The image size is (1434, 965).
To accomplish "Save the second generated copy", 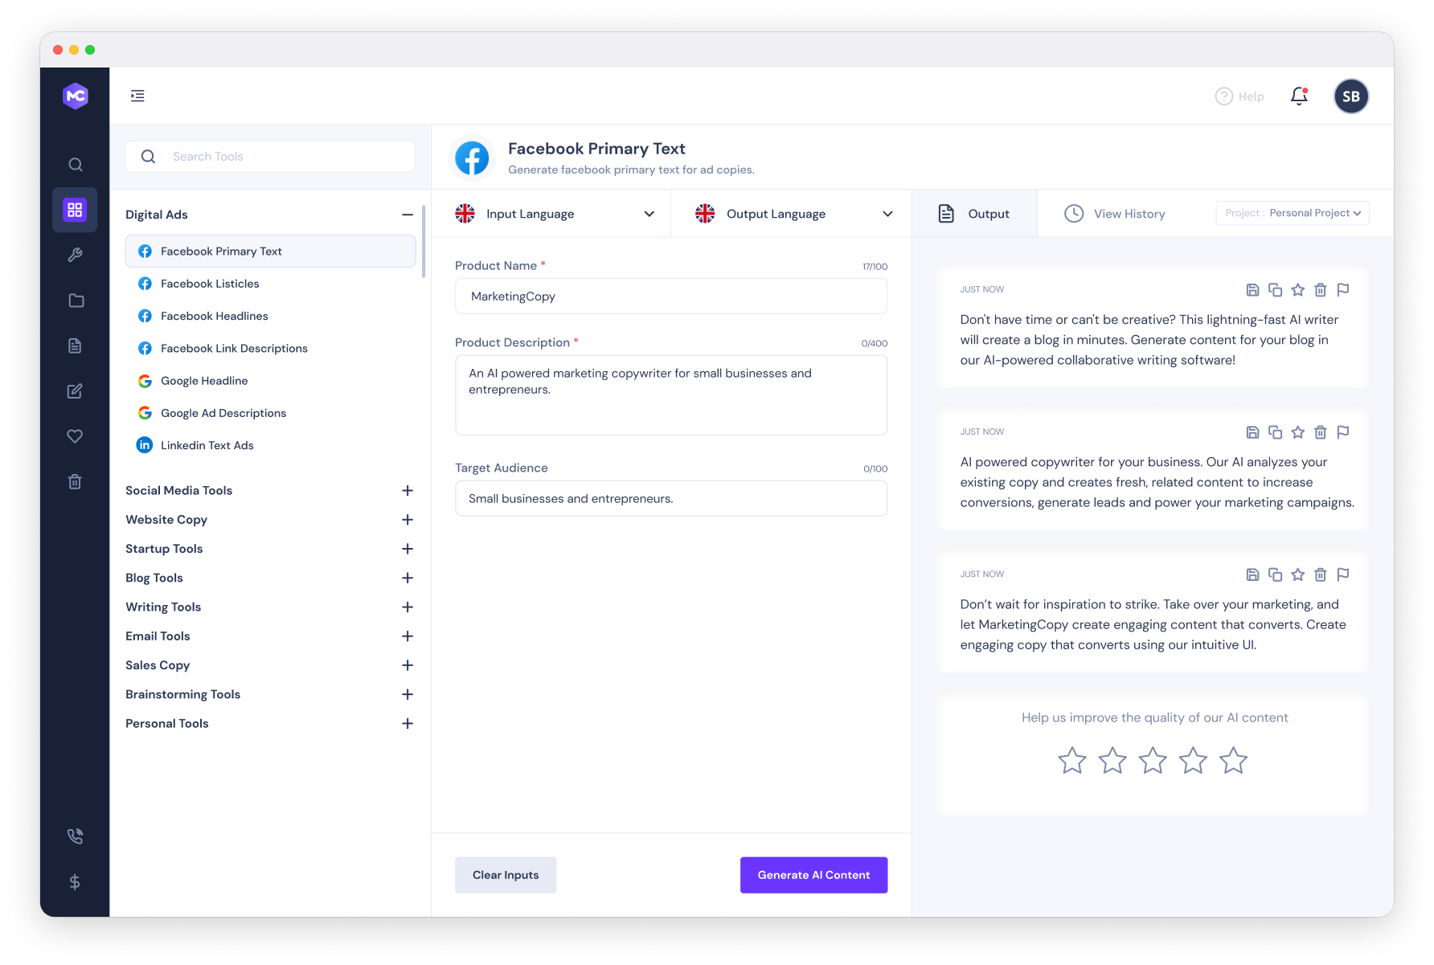I will tap(1252, 431).
